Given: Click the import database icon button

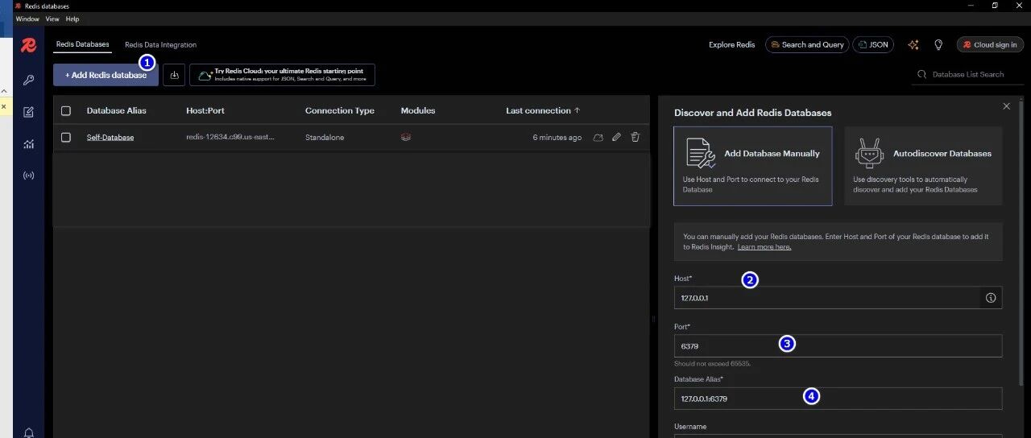Looking at the screenshot, I should pos(174,75).
